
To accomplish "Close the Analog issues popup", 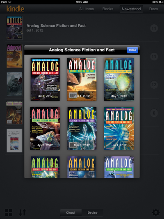I will click(x=132, y=50).
